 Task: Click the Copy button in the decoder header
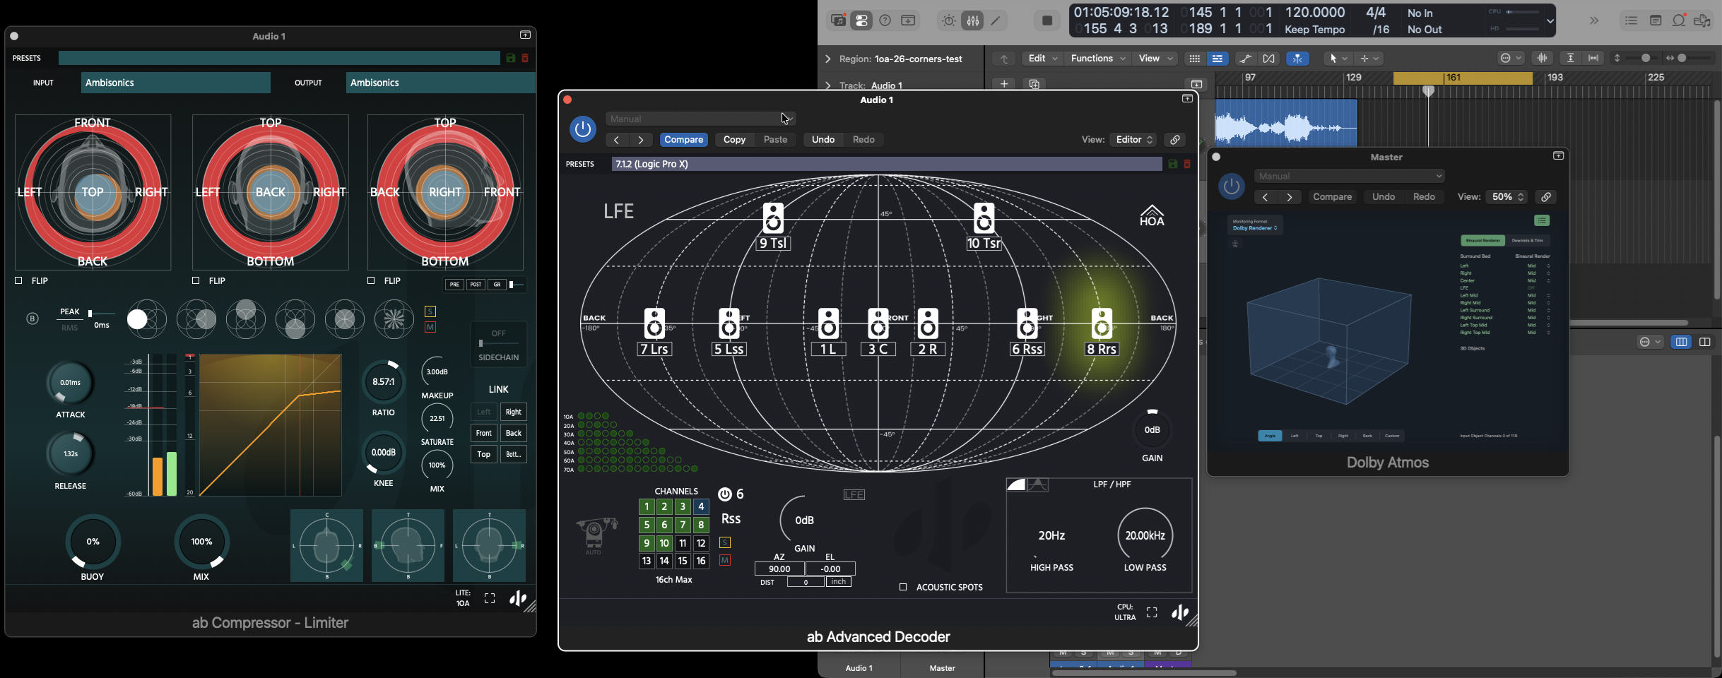pyautogui.click(x=734, y=140)
